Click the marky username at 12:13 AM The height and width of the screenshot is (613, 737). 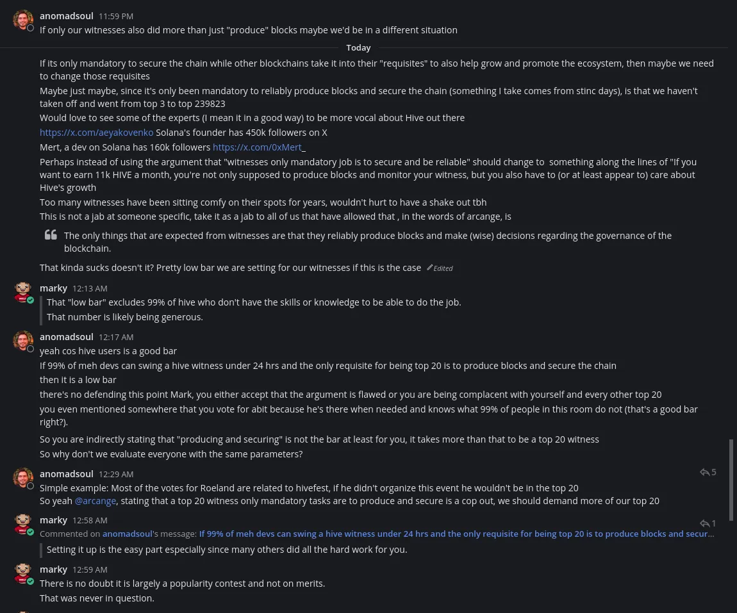pos(53,288)
